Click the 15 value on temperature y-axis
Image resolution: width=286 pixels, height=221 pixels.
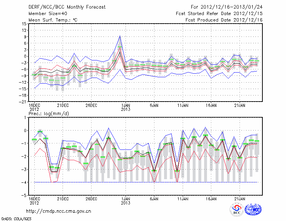[24, 24]
